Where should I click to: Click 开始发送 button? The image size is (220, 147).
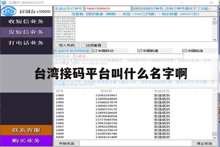[x=67, y=143]
